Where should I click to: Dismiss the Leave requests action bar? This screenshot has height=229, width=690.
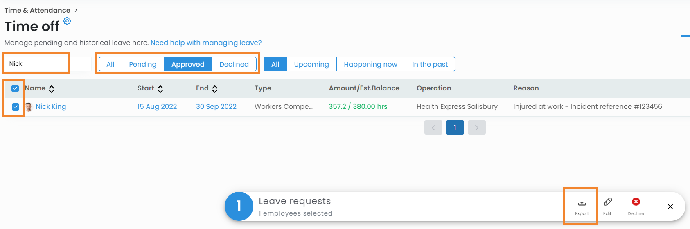pos(670,207)
